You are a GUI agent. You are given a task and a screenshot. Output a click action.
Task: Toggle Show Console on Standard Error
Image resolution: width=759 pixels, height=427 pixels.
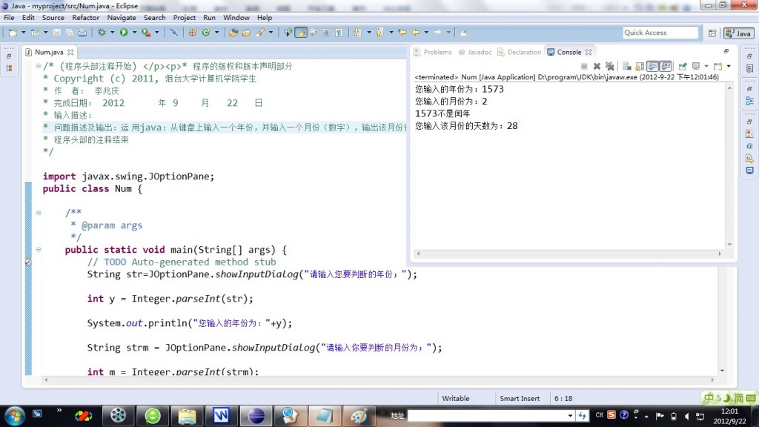[x=666, y=66]
